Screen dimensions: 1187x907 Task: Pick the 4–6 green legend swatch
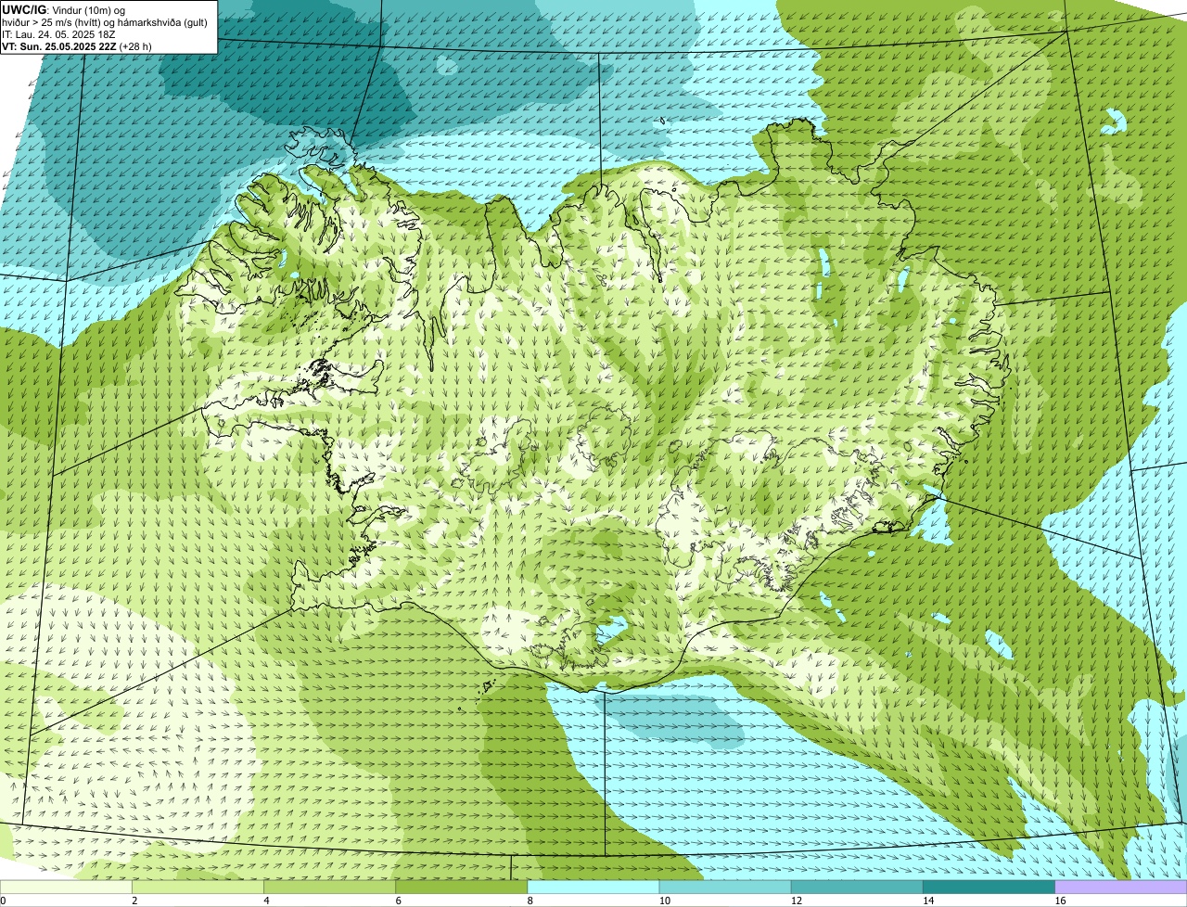pos(329,888)
